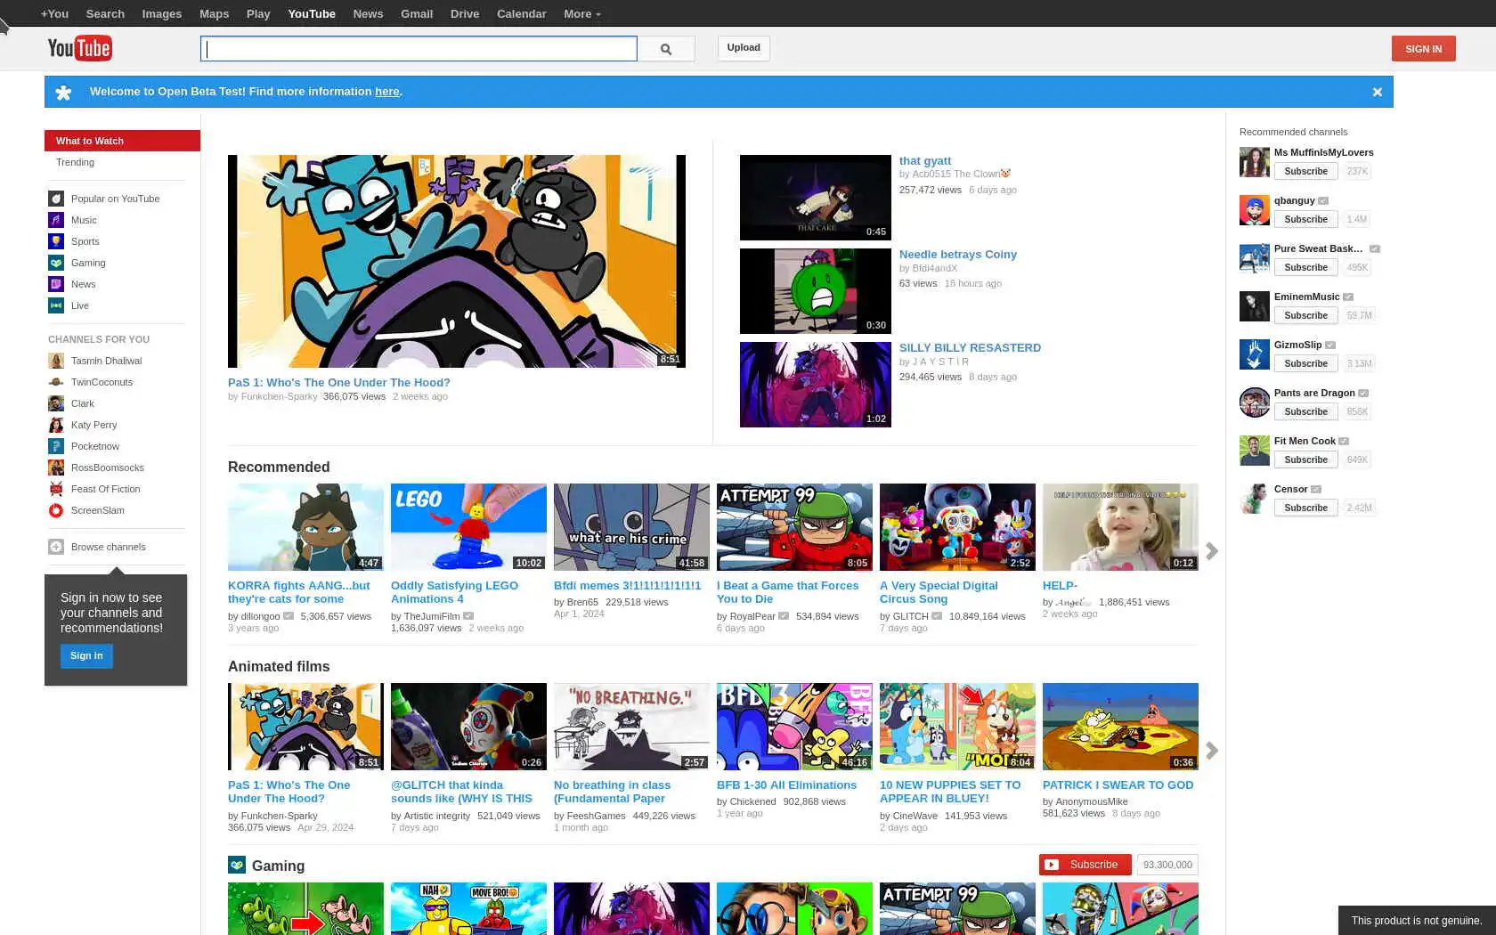Viewport: 1496px width, 935px height.
Task: Open TwinCoconuts channel avatar
Action: click(56, 382)
